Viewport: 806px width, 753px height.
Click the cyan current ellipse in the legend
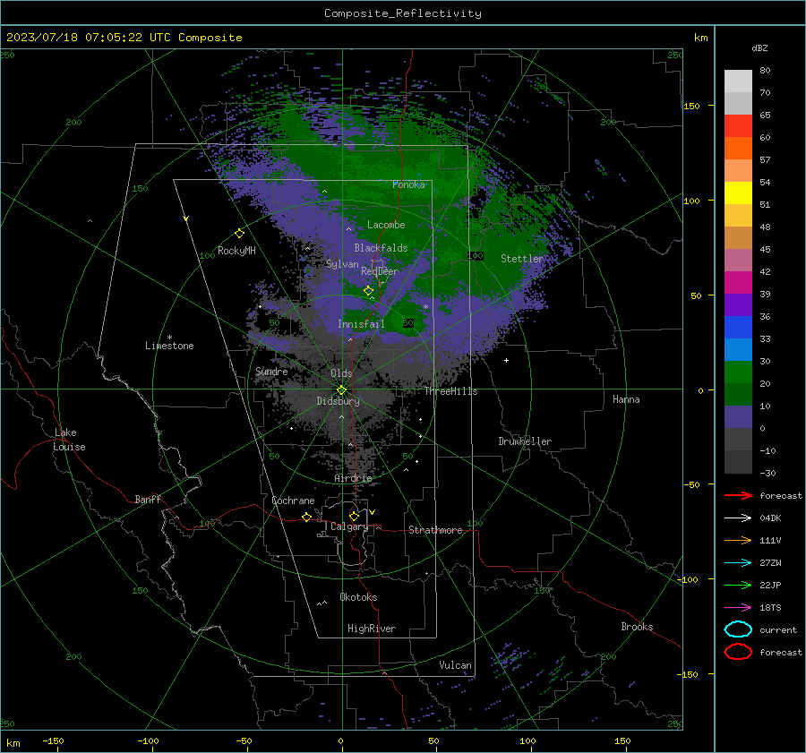pos(738,629)
